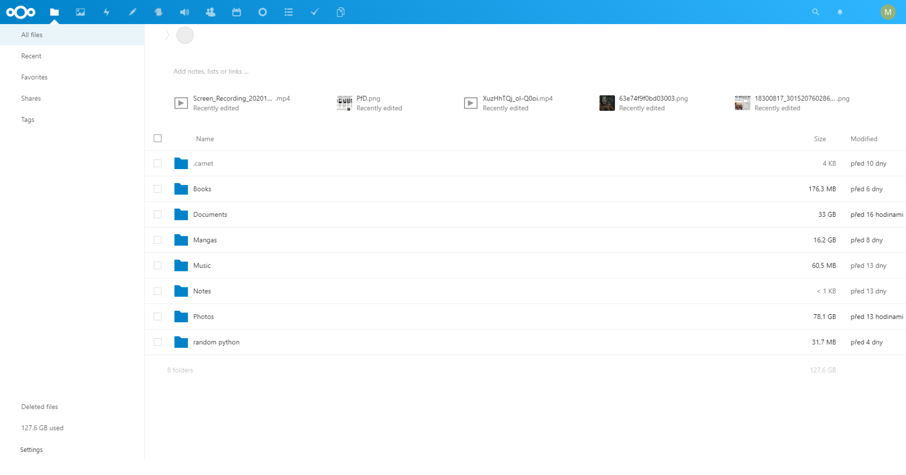906x475 pixels.
Task: Open the round new-file button menu
Action: click(185, 35)
